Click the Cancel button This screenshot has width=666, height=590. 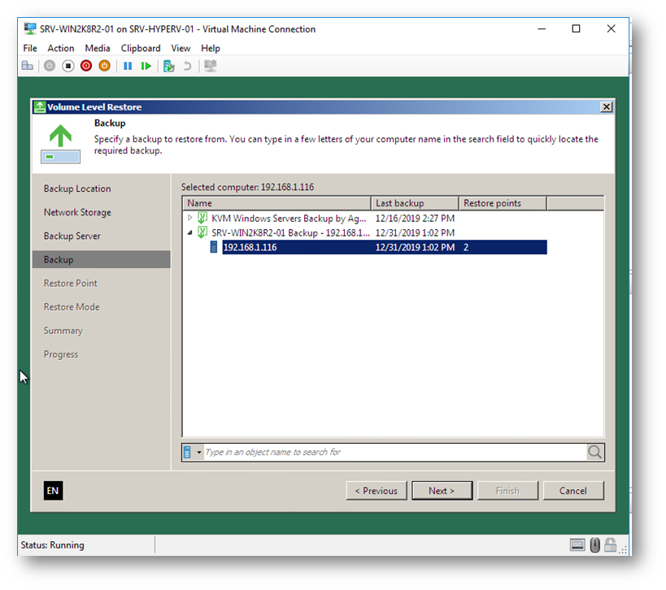pyautogui.click(x=573, y=491)
